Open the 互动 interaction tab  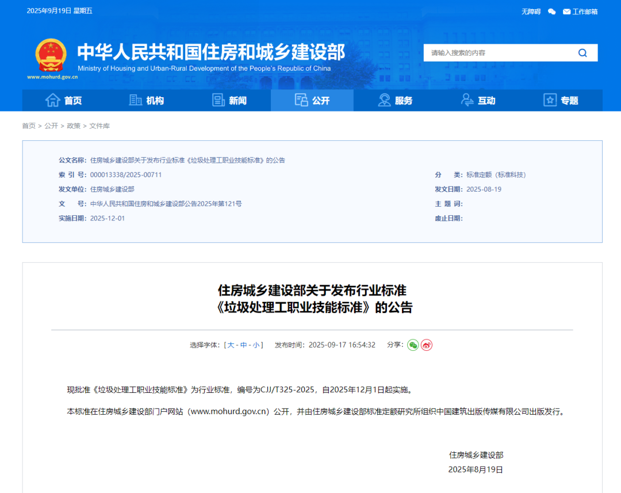pyautogui.click(x=478, y=101)
